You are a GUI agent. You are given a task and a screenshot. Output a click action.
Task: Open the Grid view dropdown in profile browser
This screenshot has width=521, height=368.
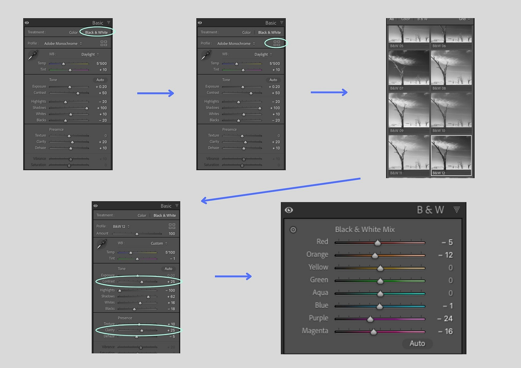tap(464, 19)
